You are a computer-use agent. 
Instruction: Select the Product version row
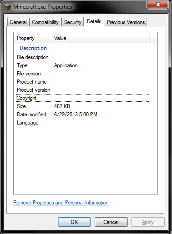[83, 90]
